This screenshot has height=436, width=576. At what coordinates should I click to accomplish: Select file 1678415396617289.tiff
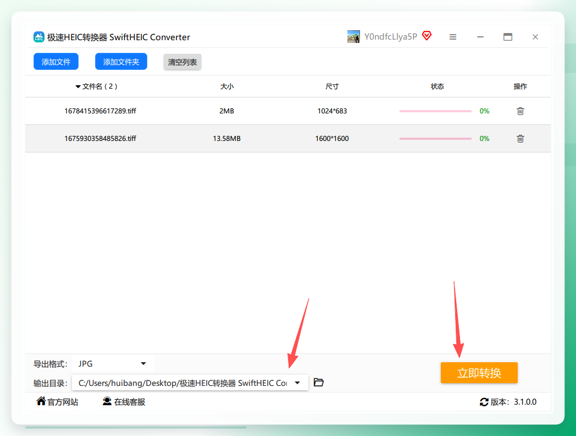100,111
